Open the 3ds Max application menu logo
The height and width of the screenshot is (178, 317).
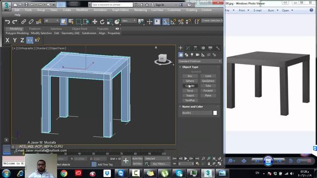(x=6, y=6)
